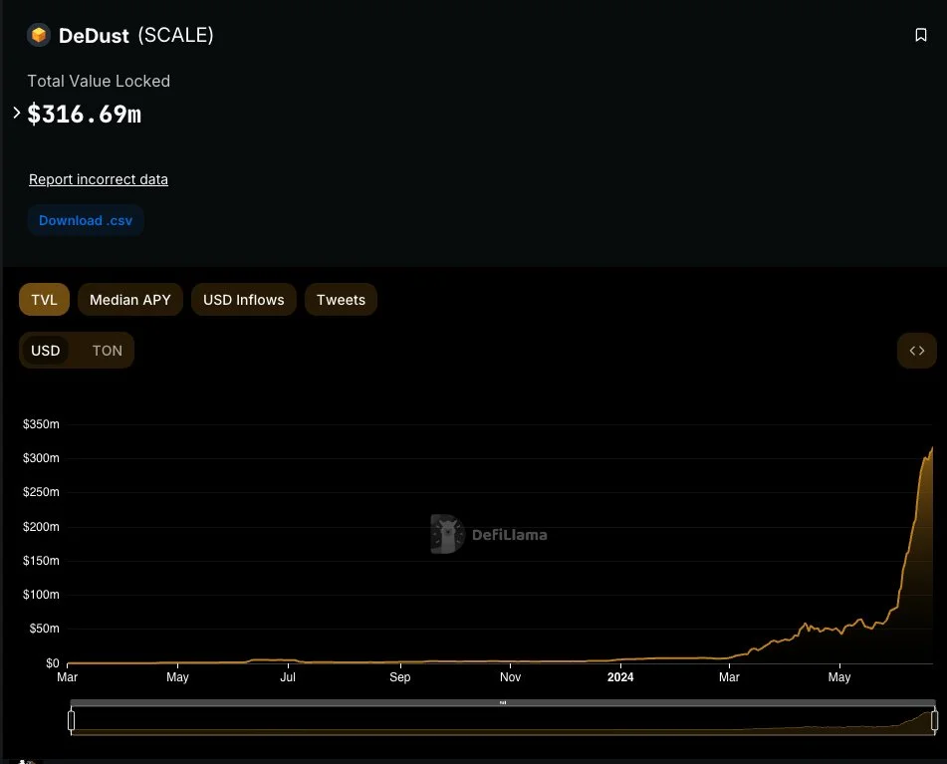Click the $50m y-axis label
This screenshot has width=947, height=764.
point(44,629)
